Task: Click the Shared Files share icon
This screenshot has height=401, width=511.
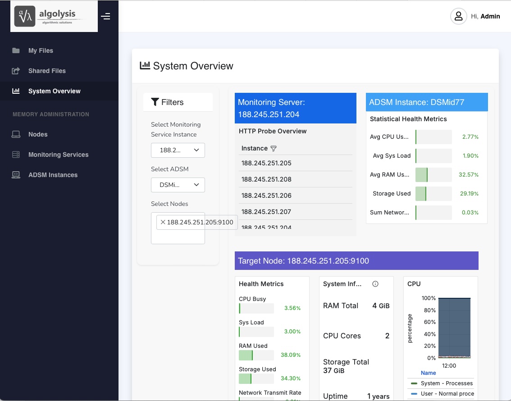Action: coord(16,71)
